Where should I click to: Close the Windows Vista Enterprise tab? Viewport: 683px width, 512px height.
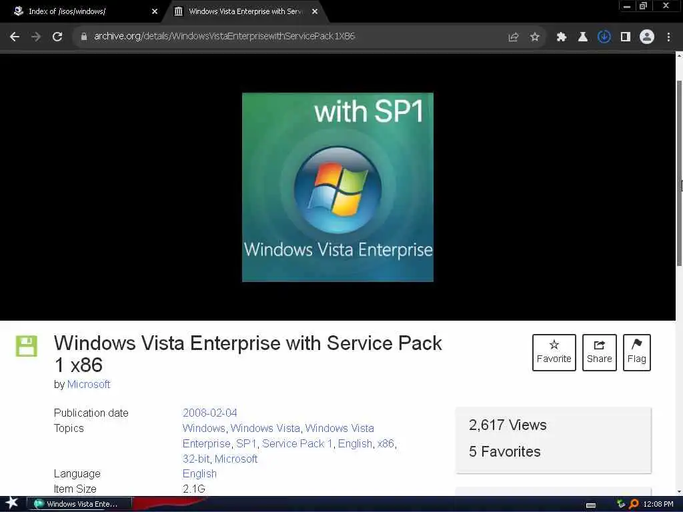tap(315, 11)
